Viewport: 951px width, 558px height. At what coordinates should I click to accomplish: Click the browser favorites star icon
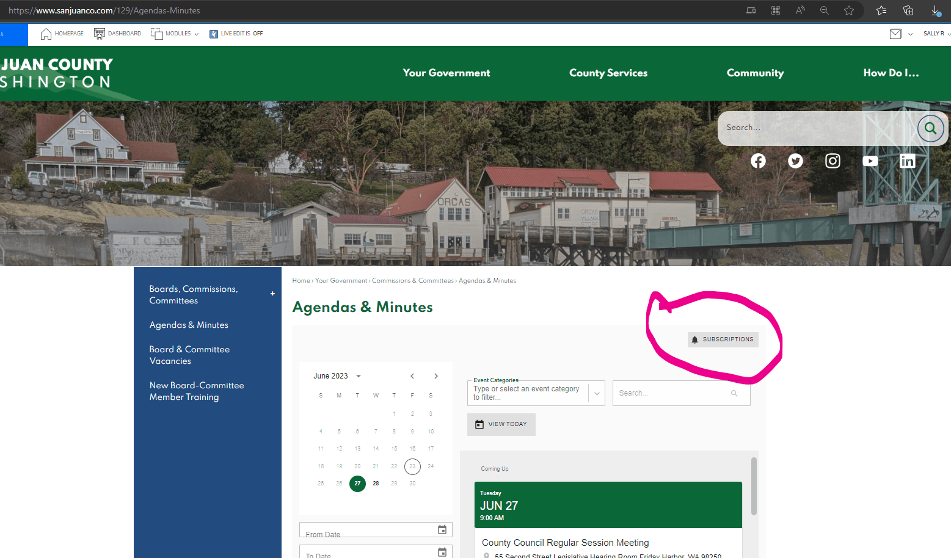tap(849, 10)
